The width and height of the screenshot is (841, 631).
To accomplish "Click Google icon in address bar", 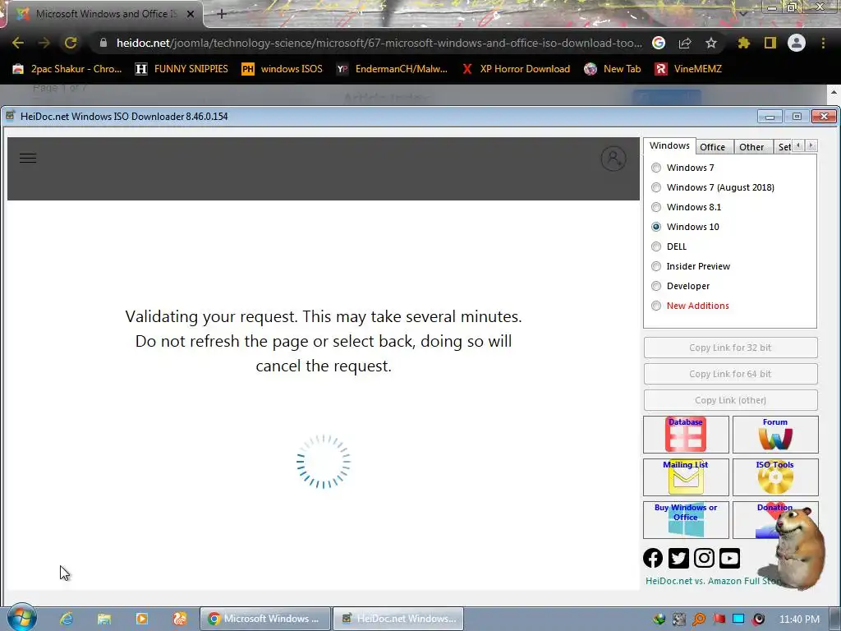I will (x=659, y=43).
